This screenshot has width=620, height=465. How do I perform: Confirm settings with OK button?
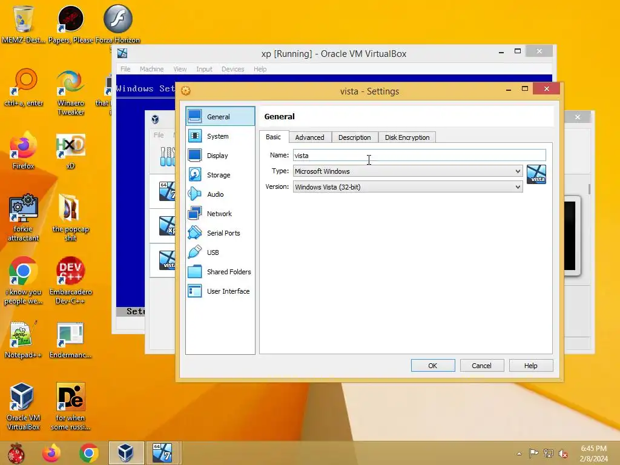click(433, 366)
